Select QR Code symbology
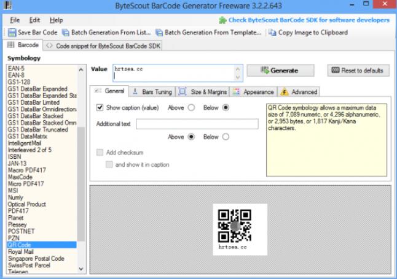This screenshot has width=397, height=279. click(x=42, y=245)
